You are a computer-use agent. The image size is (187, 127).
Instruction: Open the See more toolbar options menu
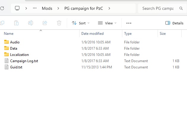pos(129,23)
